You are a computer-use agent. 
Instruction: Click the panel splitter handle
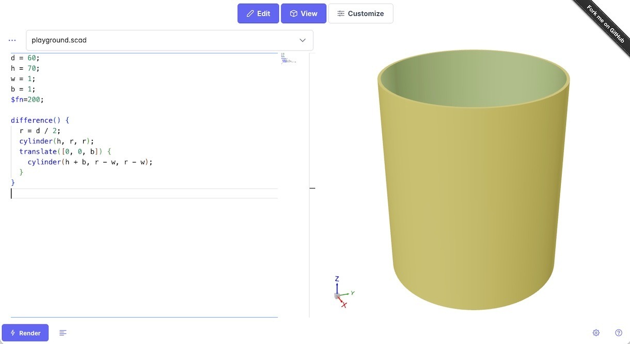[312, 188]
